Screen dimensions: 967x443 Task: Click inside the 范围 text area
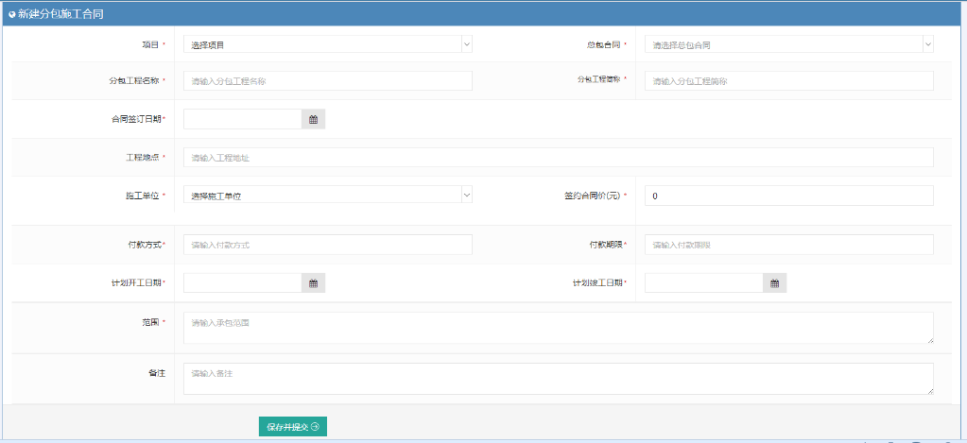click(558, 328)
